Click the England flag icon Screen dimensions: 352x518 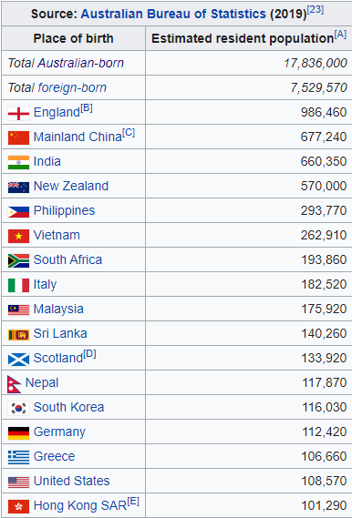click(x=18, y=114)
